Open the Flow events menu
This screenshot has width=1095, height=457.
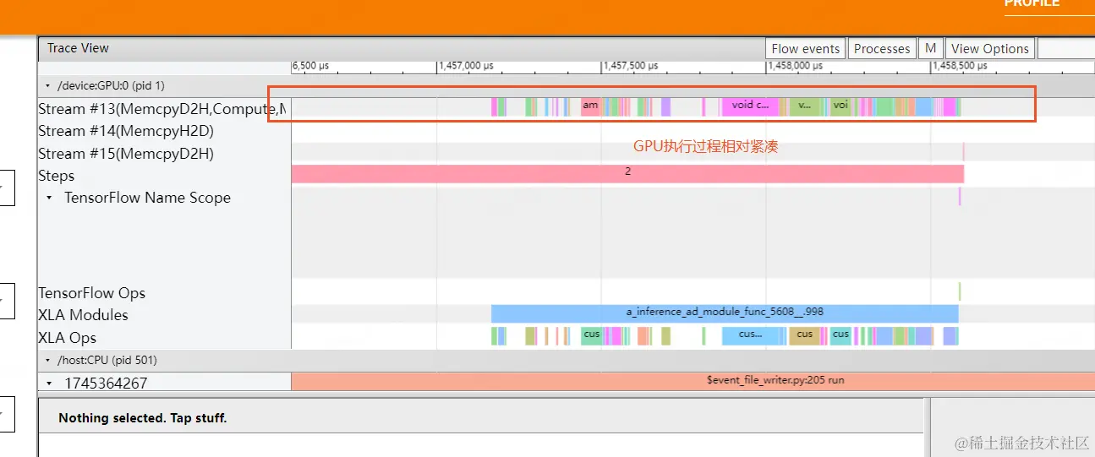(x=805, y=48)
